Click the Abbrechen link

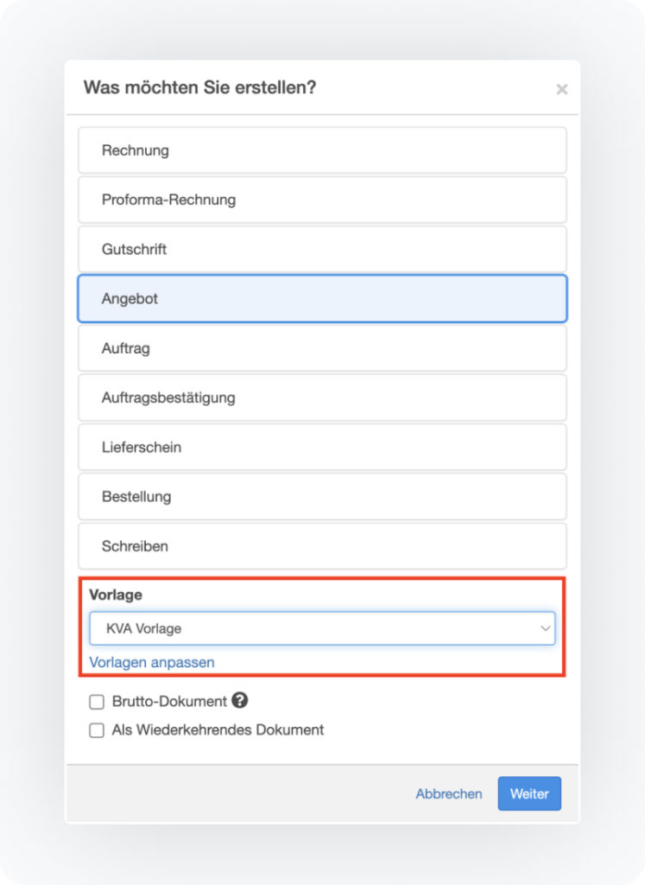[x=449, y=793]
